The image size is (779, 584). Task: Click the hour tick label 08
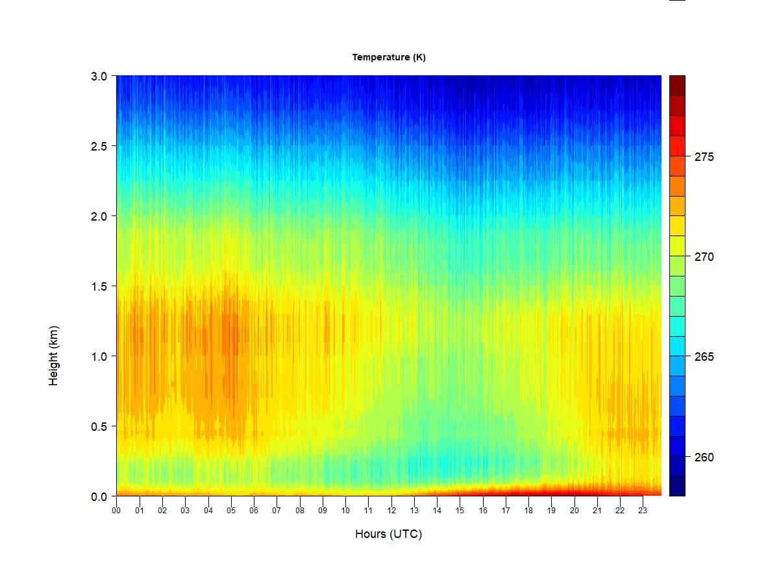pyautogui.click(x=299, y=510)
